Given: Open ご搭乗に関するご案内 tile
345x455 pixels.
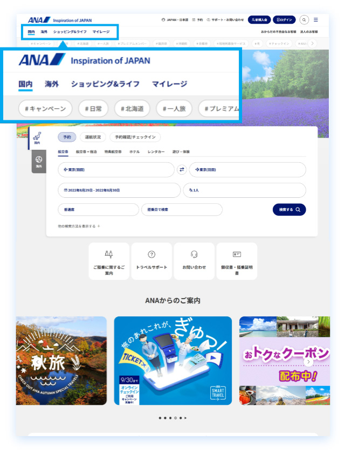Looking at the screenshot, I should (x=109, y=261).
